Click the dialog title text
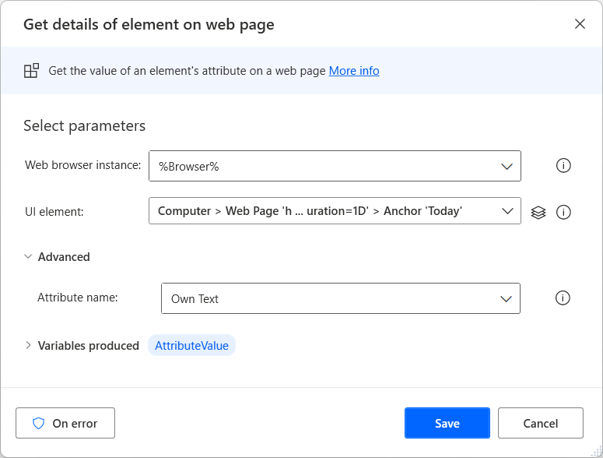603x458 pixels. [149, 25]
